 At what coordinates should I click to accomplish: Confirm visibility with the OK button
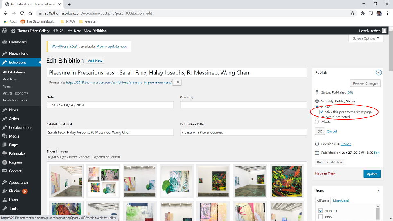tap(320, 131)
